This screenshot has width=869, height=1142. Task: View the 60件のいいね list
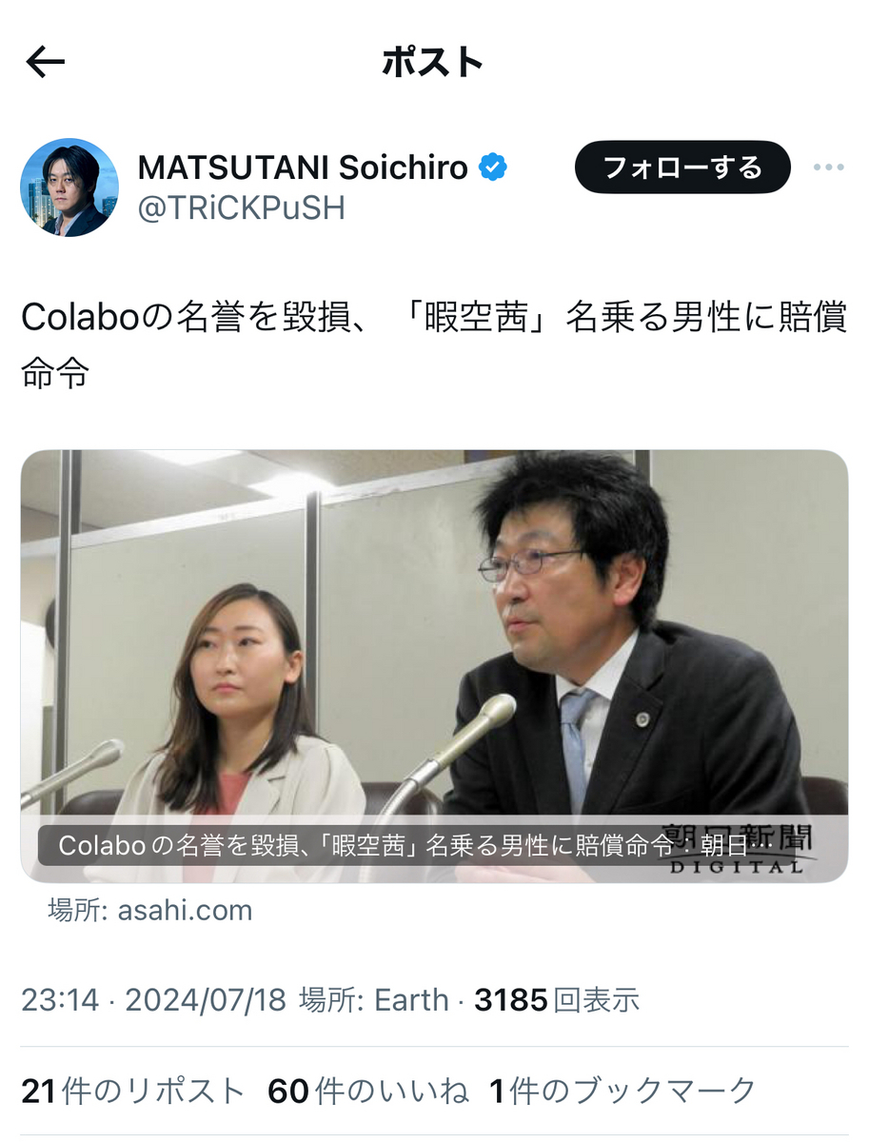(x=368, y=1092)
